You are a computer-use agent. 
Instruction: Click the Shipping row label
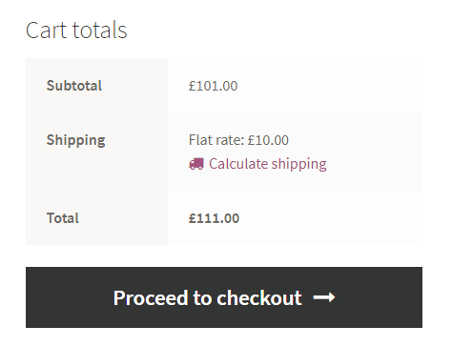pyautogui.click(x=75, y=140)
